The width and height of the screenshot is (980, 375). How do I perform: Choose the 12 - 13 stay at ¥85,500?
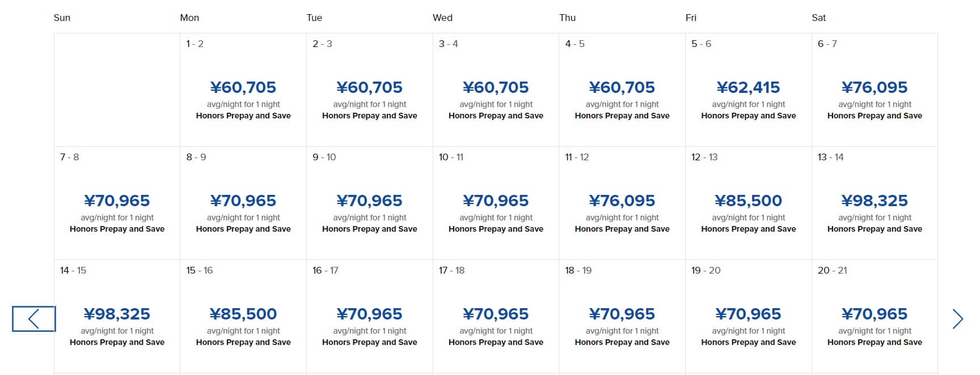pyautogui.click(x=748, y=203)
